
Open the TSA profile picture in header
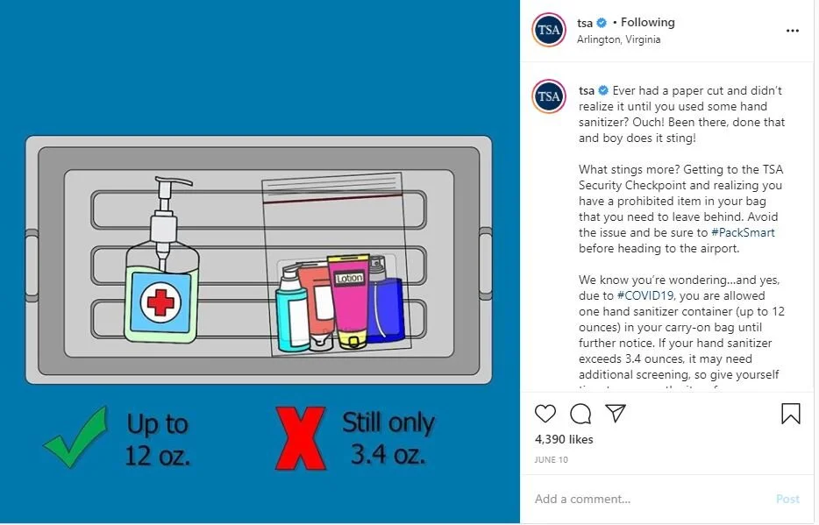(549, 30)
